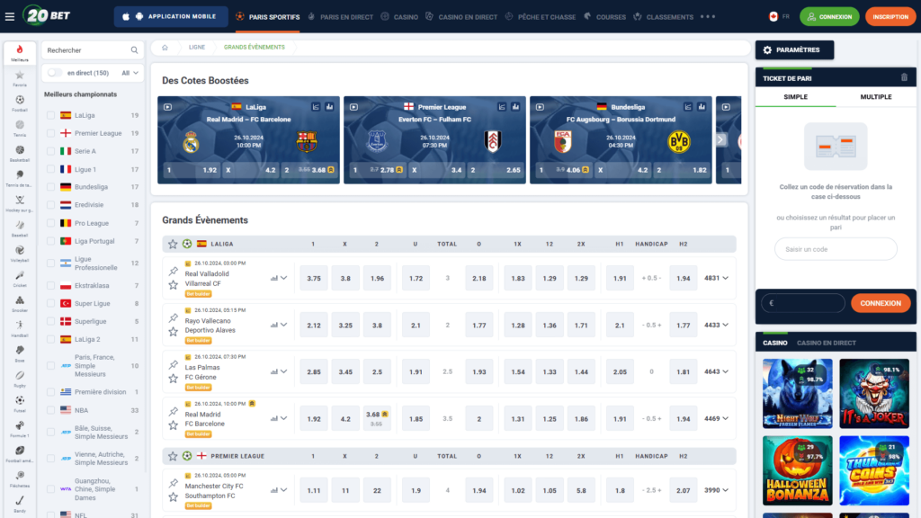
Task: Check the Premier League championship checkbox
Action: point(51,133)
